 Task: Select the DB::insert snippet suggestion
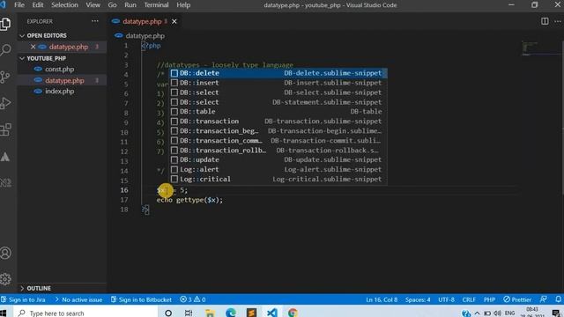click(x=278, y=83)
